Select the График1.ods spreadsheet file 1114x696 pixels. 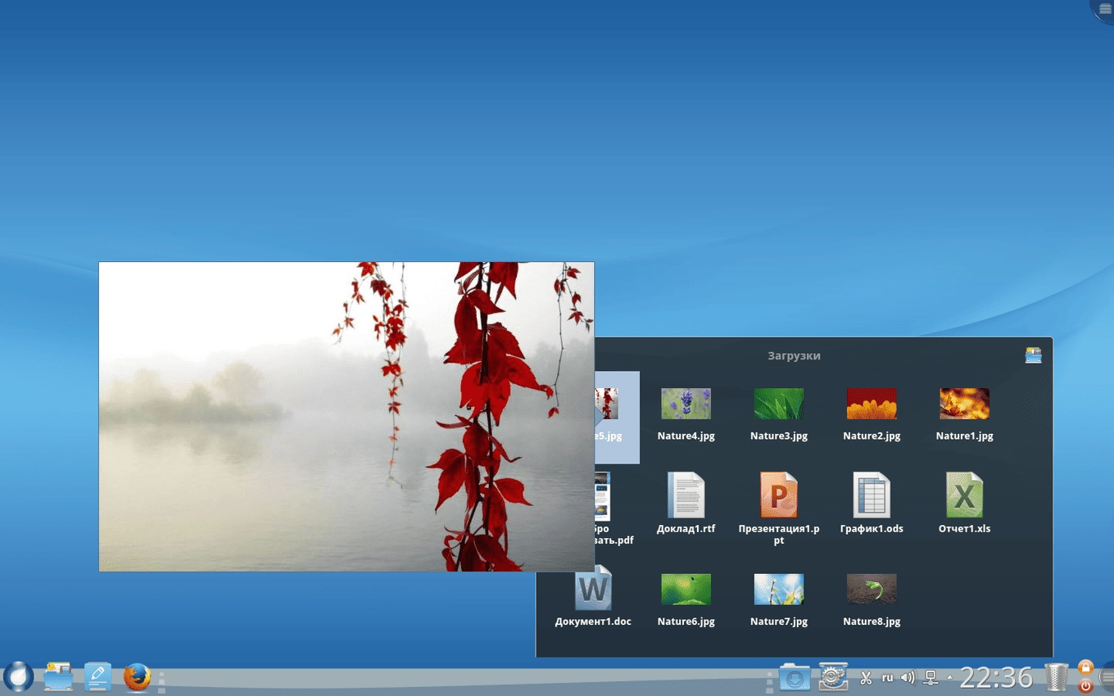coord(872,503)
